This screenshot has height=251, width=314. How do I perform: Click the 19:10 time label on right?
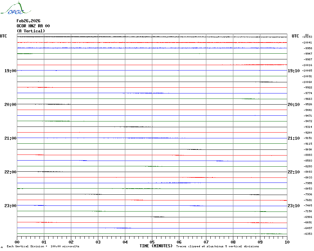pos(293,71)
